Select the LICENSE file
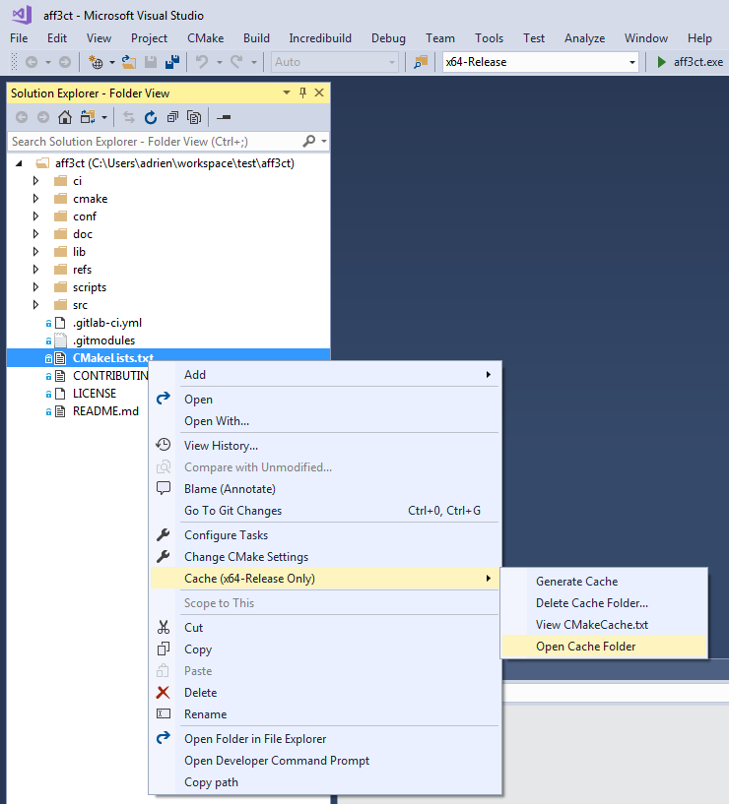This screenshot has height=804, width=729. point(95,394)
